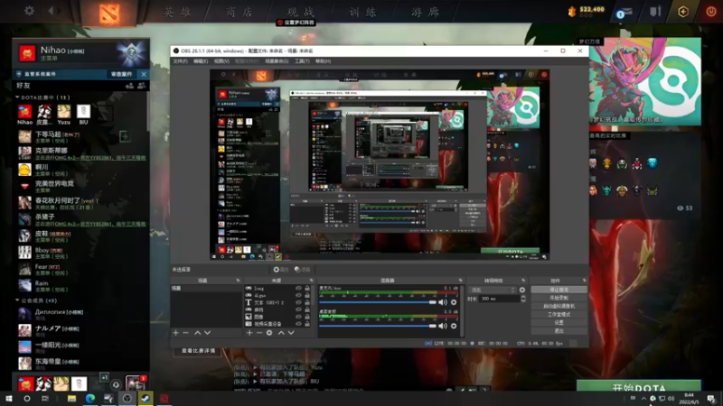723x406 pixels.
Task: Mute the 麦克风/Aux speaker icon
Action: 443,302
